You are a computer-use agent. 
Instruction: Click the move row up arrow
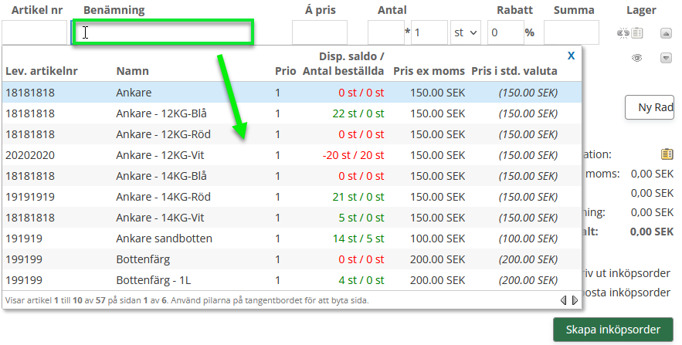point(666,33)
